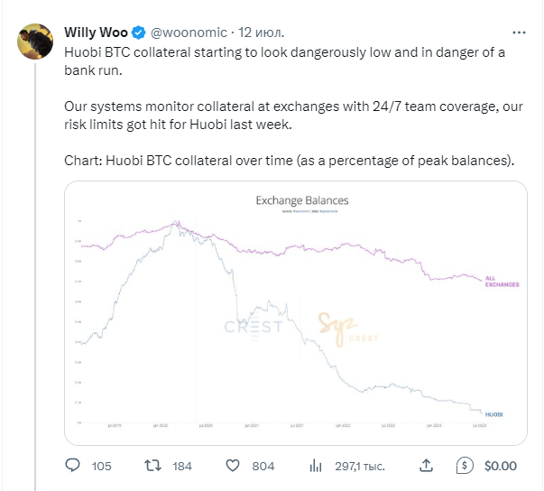This screenshot has height=491, width=544.
Task: Open tweet view analytics bar-chart icon
Action: pyautogui.click(x=316, y=466)
